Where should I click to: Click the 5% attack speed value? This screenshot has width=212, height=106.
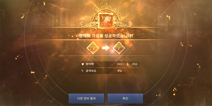(x=120, y=71)
